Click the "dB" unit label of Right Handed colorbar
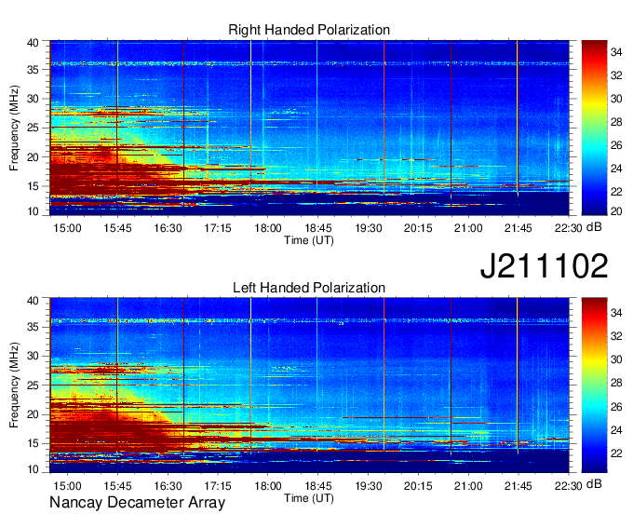Viewport: 633px width, 514px height. tap(594, 227)
